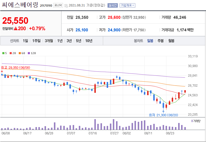The width and height of the screenshot is (206, 142).
Task: Click the 08/23 date on the chart axis
Action: (170, 133)
